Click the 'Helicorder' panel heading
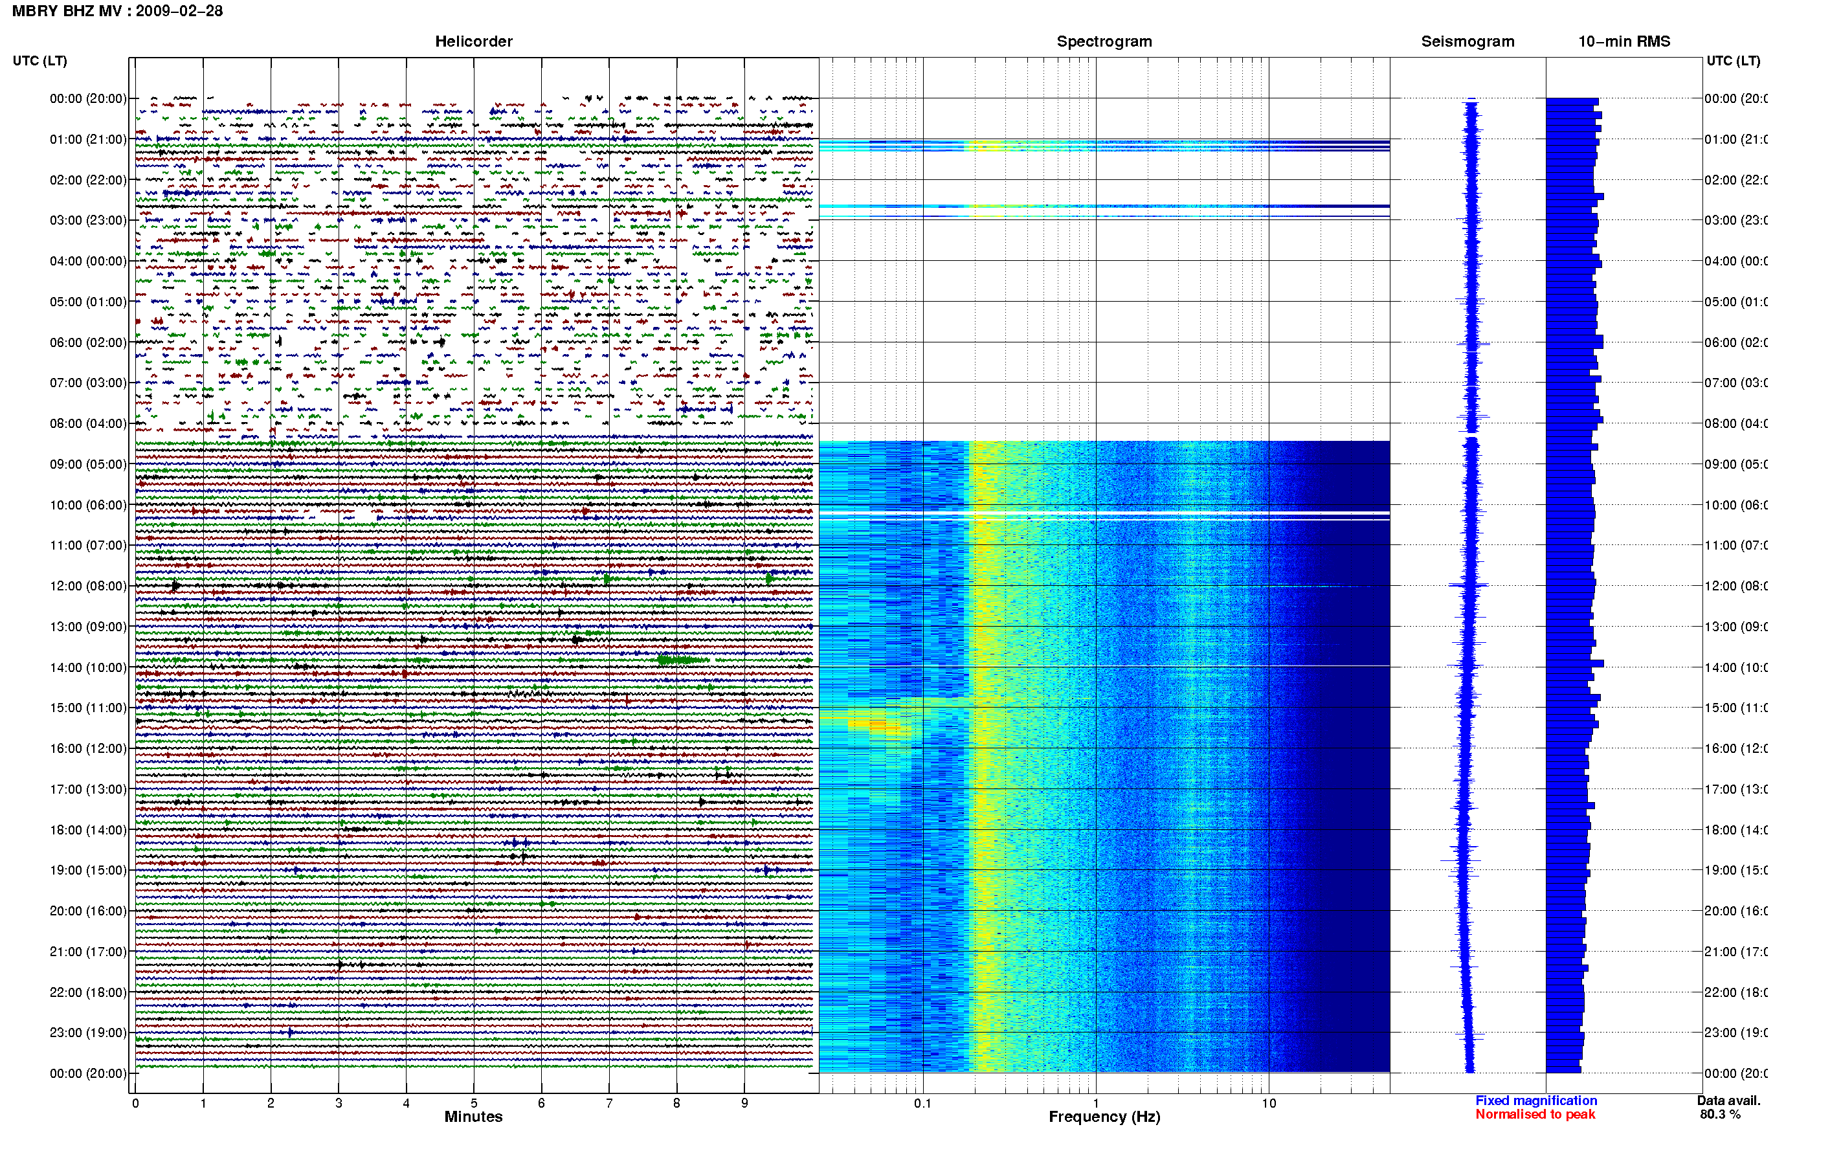 point(473,41)
